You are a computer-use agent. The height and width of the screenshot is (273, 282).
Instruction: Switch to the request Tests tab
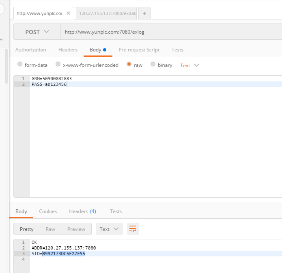(177, 50)
